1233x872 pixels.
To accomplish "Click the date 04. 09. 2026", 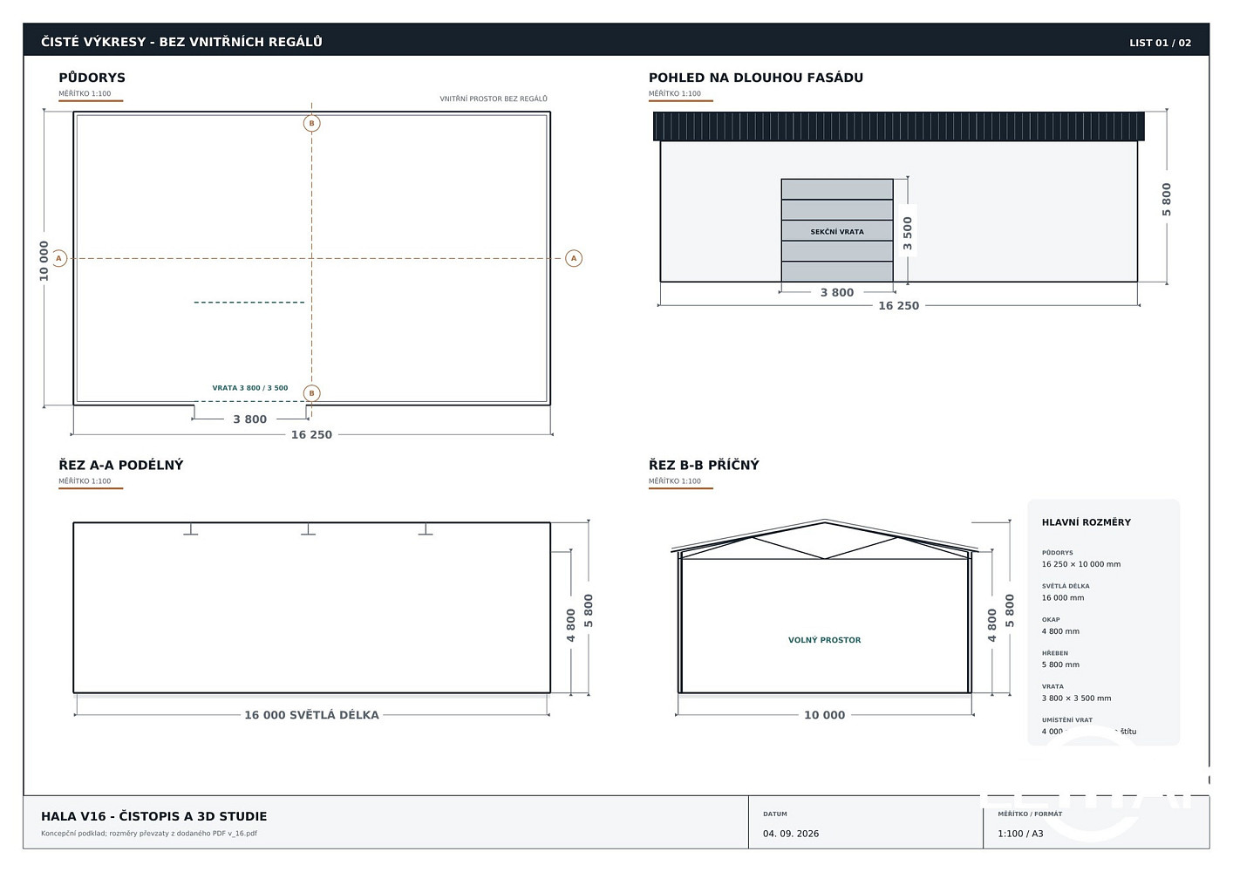I will 791,834.
